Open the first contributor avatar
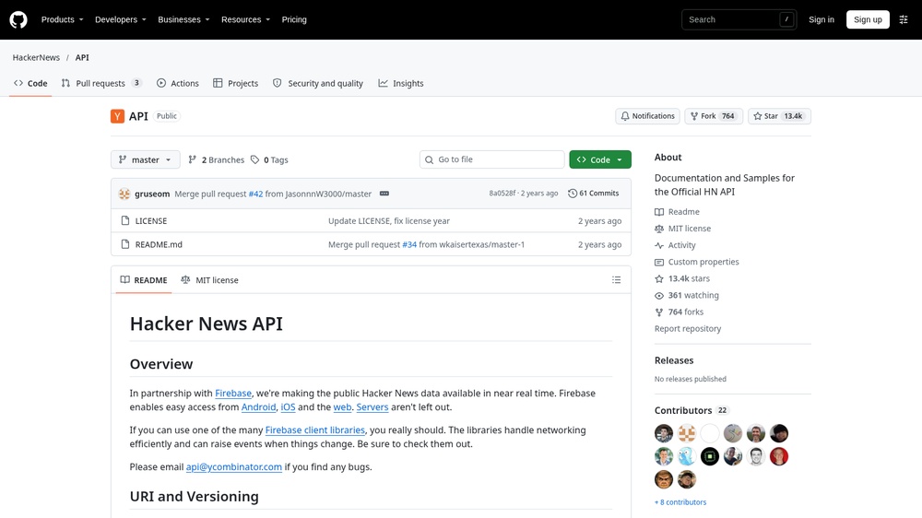The image size is (922, 518). click(x=664, y=433)
